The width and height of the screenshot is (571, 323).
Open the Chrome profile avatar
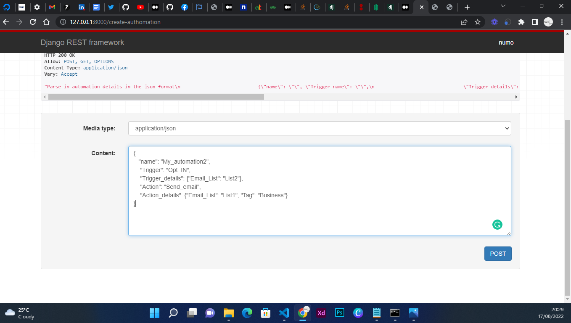(x=548, y=22)
